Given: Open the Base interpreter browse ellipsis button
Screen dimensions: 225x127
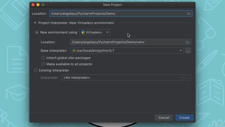Looking at the screenshot, I should click(188, 51).
